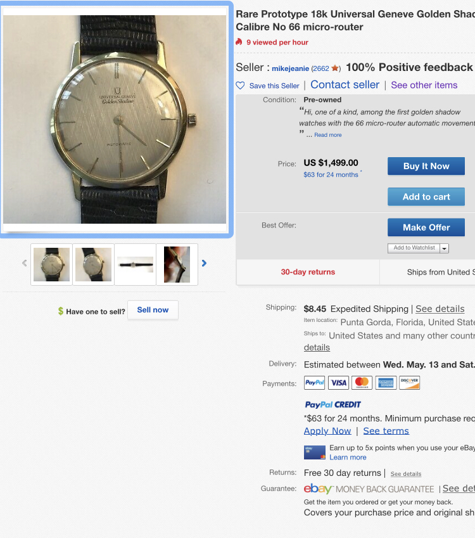Viewport: 475px width, 538px height.
Task: Open See other items link
Action: (x=424, y=85)
